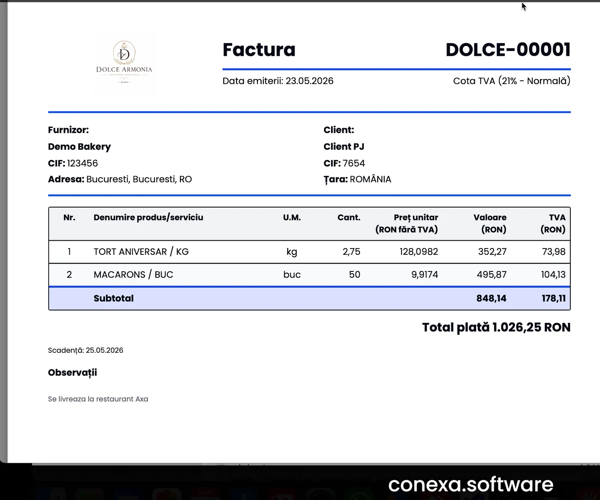Click the "Preț unitar (RON fără TVA)" header
The height and width of the screenshot is (500, 600).
pos(407,223)
